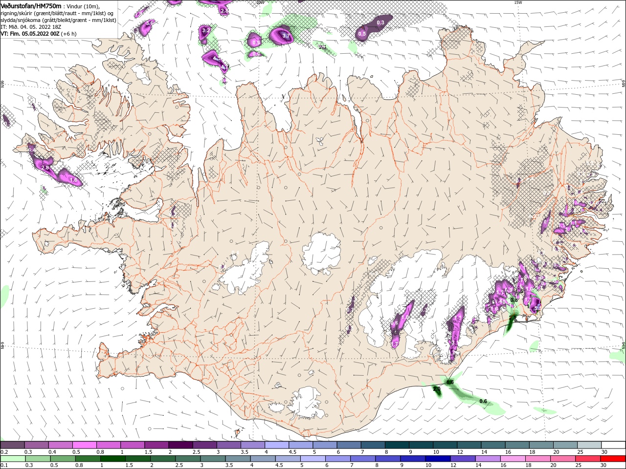Viewport: 626px width, 469px height.
Task: Click top legend swatch between 4 and 4.5
Action: tap(277, 445)
